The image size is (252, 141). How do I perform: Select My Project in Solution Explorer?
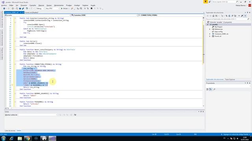pos(218,27)
